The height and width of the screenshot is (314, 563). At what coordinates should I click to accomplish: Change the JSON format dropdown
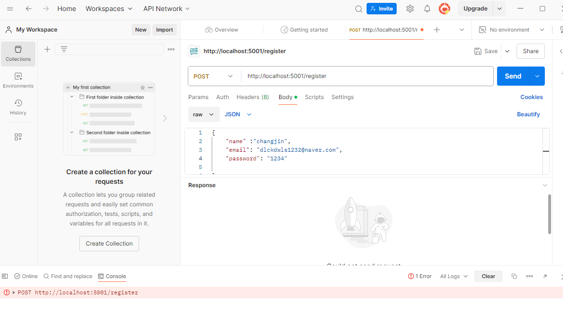coord(238,114)
